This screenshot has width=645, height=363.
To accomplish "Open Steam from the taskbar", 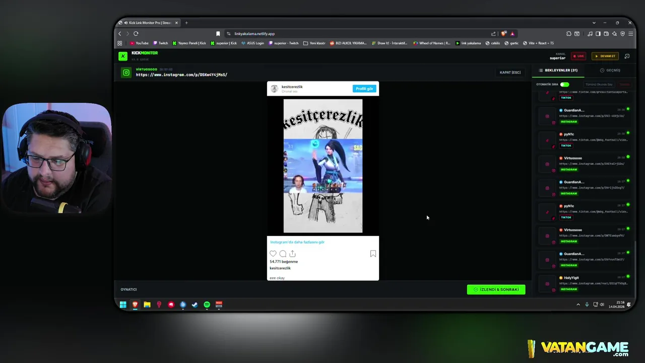I will pos(195,305).
